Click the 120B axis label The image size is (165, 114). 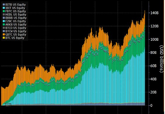[x=155, y=26]
